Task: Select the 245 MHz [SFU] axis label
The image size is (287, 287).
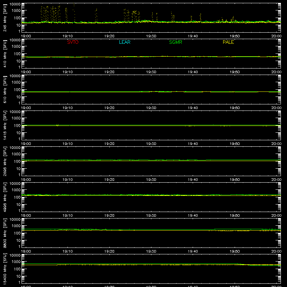Action: click(5, 18)
